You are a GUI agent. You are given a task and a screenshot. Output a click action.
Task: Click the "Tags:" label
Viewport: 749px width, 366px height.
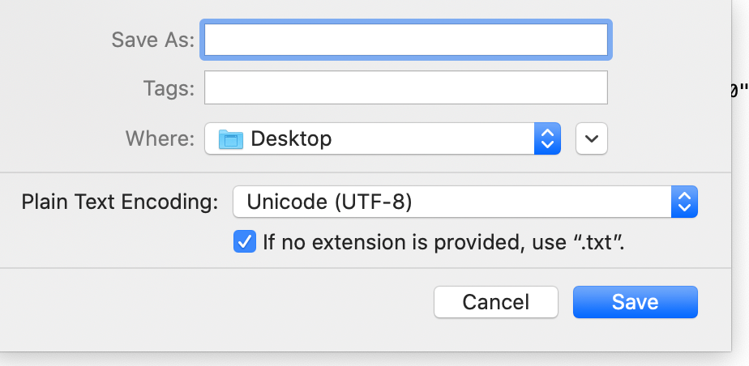(x=169, y=88)
